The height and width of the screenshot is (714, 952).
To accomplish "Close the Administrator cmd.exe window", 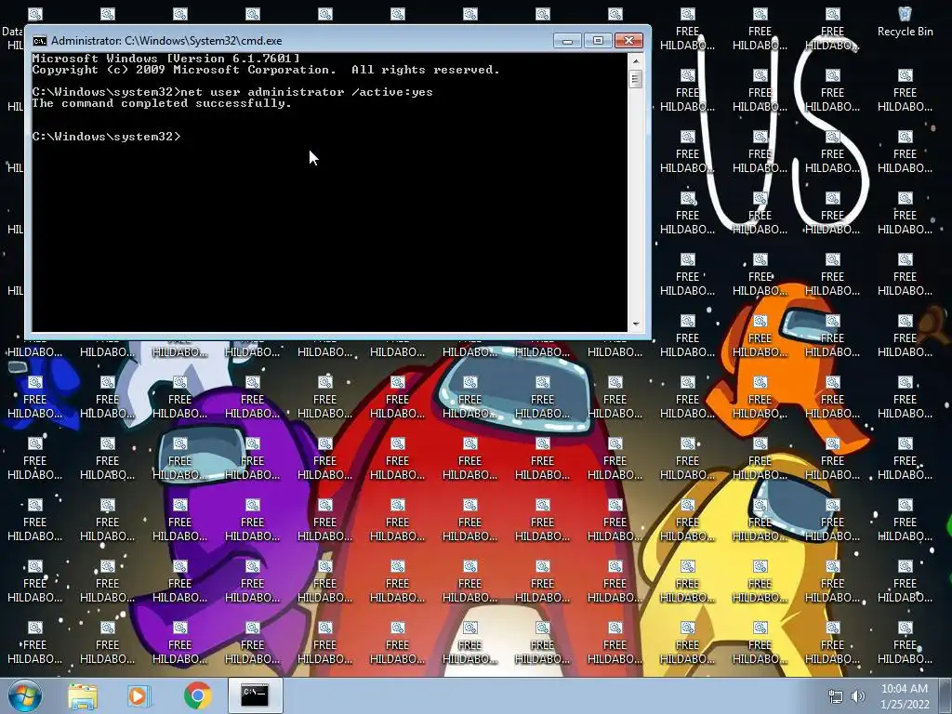I will point(629,41).
